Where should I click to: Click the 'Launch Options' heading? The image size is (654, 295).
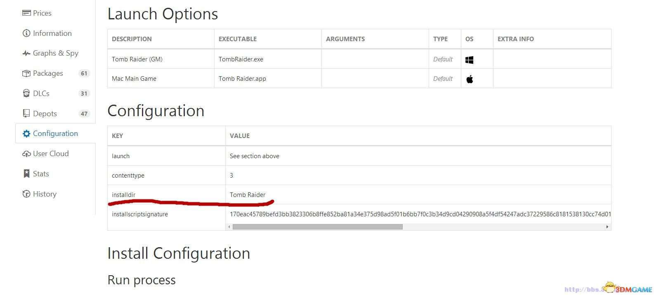tap(163, 14)
